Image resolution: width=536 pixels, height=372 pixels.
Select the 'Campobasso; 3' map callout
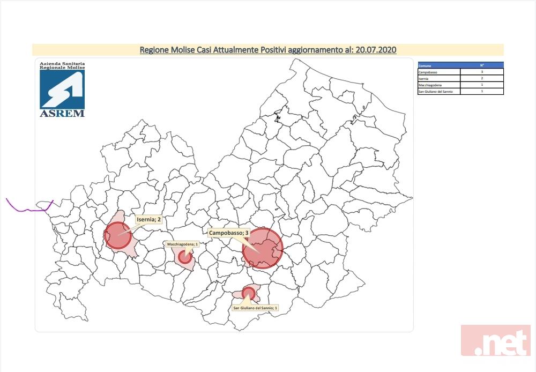point(228,233)
